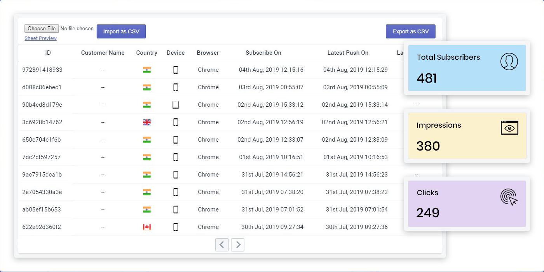Select subscriber ID 7dc2cf597257
Screen dimensions: 544x272
tap(42, 157)
